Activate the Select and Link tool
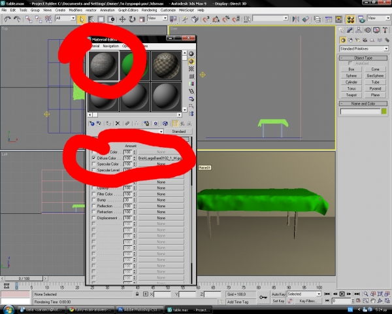 point(29,19)
